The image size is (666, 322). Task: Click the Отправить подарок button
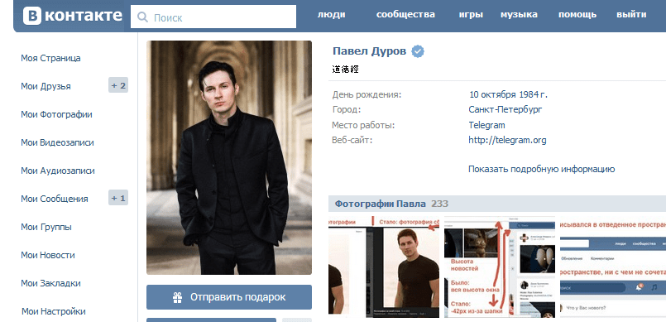pos(229,297)
